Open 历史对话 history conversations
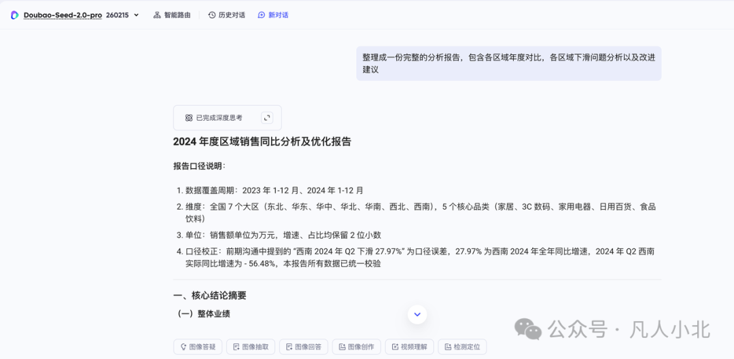734x359 pixels. 226,15
